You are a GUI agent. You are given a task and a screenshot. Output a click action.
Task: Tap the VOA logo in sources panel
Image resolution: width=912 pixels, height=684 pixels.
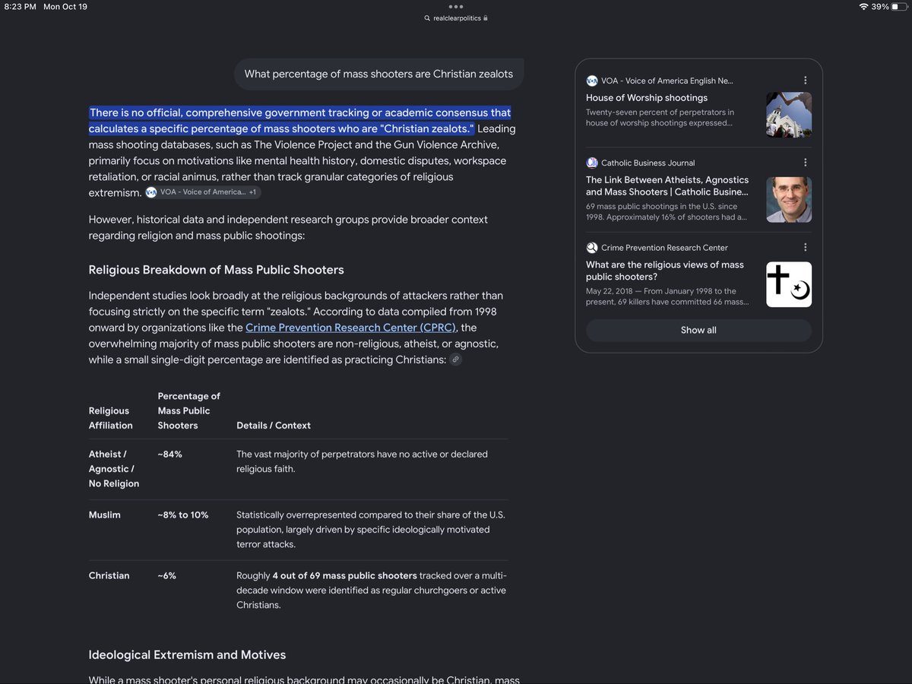[592, 81]
